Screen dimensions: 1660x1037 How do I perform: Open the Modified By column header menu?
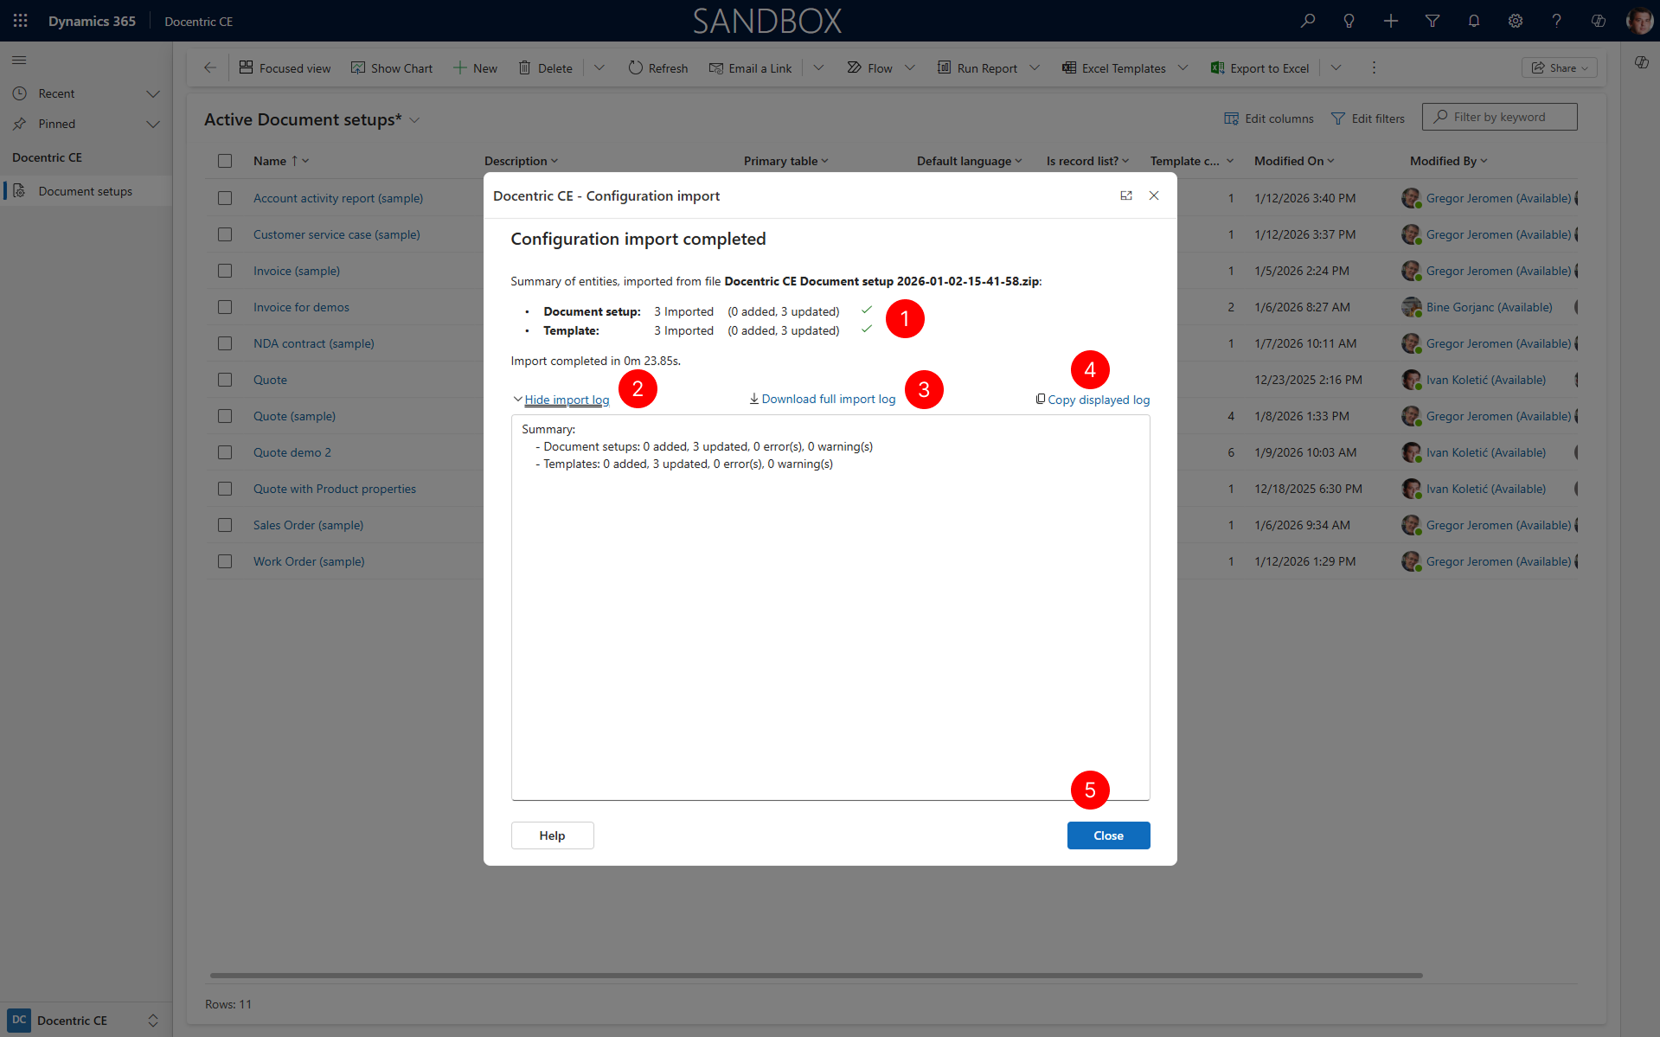click(1448, 161)
